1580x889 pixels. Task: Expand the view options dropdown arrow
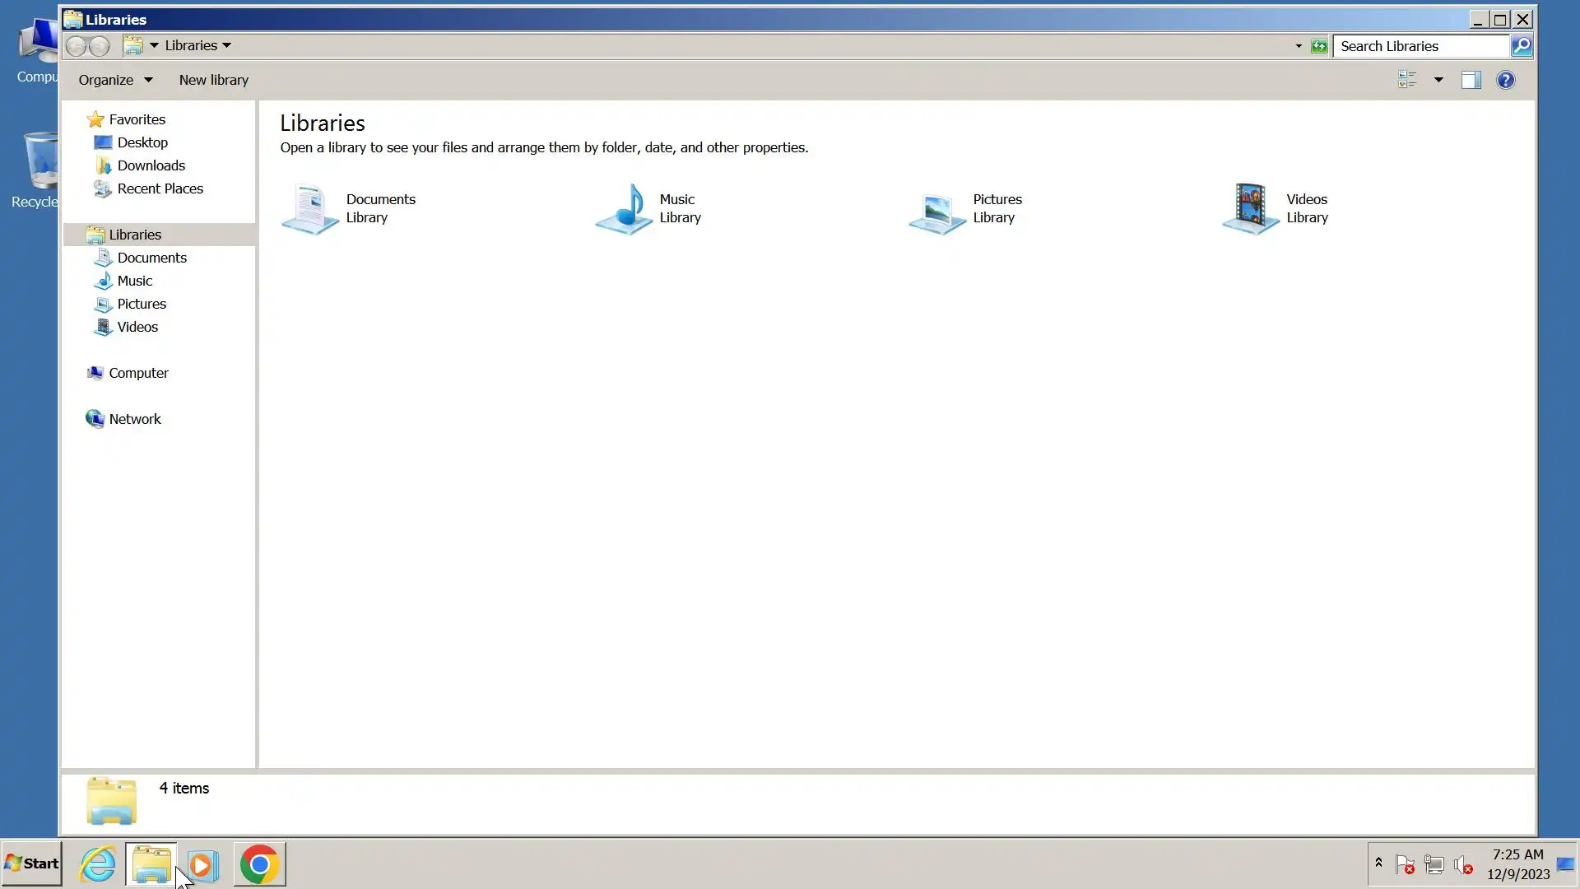click(x=1438, y=80)
